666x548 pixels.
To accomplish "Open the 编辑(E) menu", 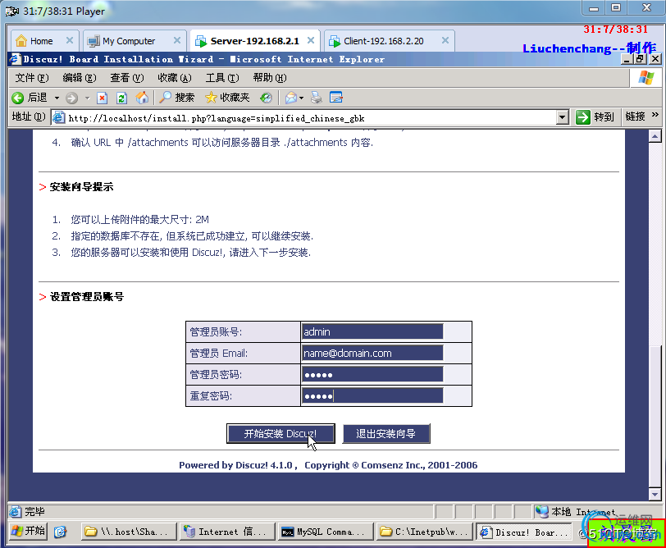I will pos(80,78).
